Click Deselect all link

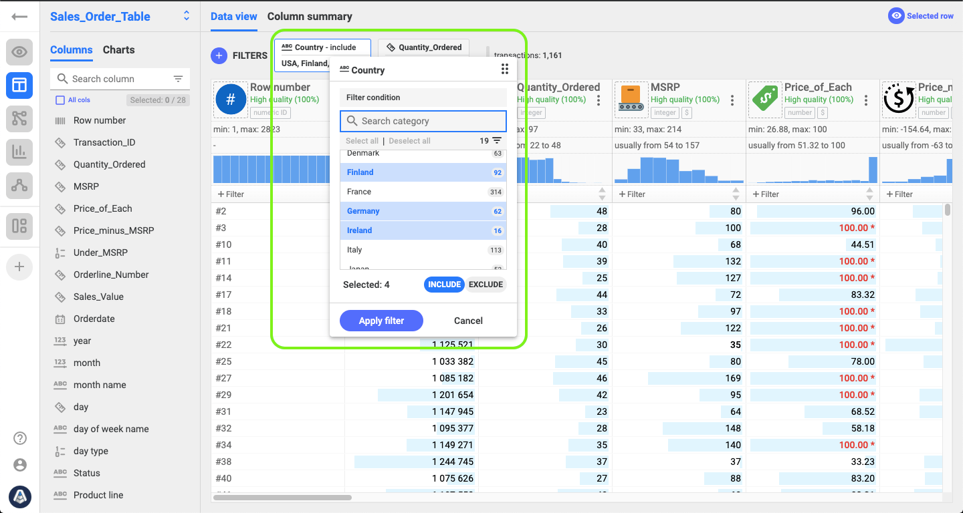[409, 141]
